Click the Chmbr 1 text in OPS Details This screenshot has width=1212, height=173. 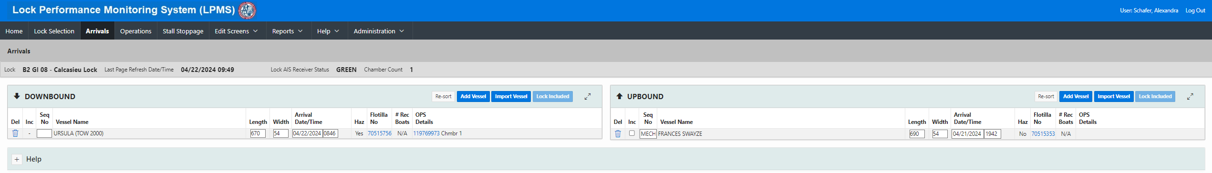(451, 133)
